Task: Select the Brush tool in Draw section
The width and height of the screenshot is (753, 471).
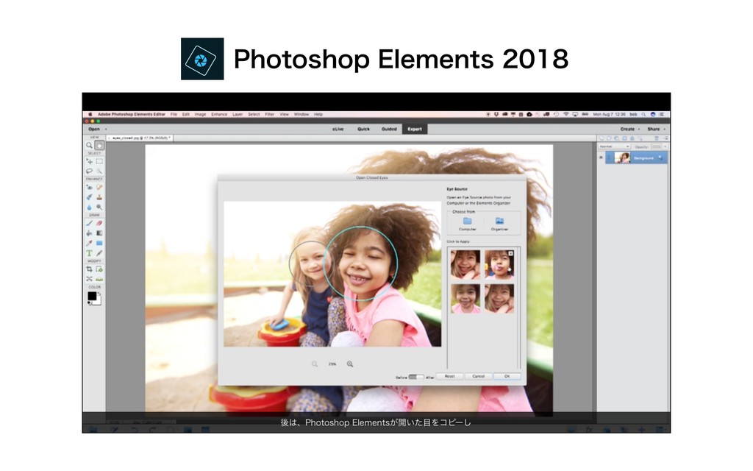Action: 89,223
